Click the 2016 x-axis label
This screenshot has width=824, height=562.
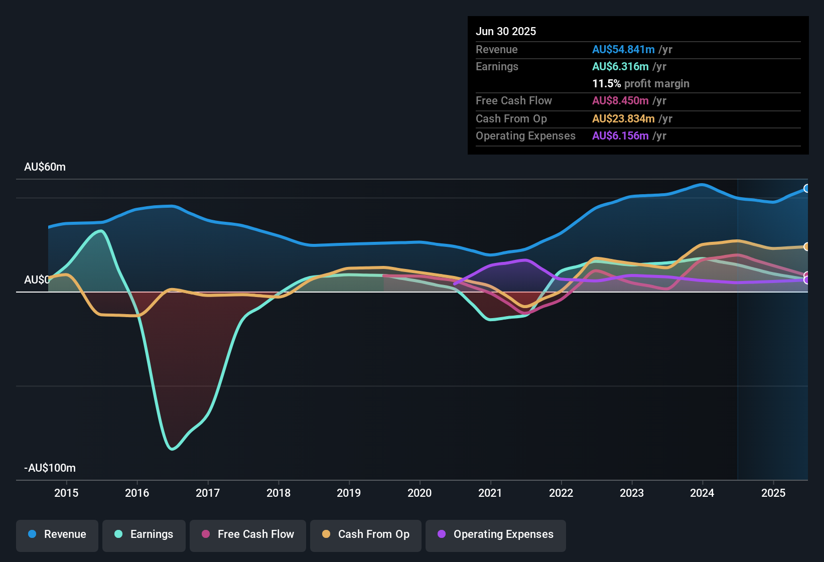(137, 493)
